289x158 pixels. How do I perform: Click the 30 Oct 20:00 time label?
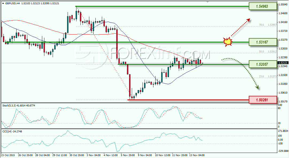tap(77, 155)
